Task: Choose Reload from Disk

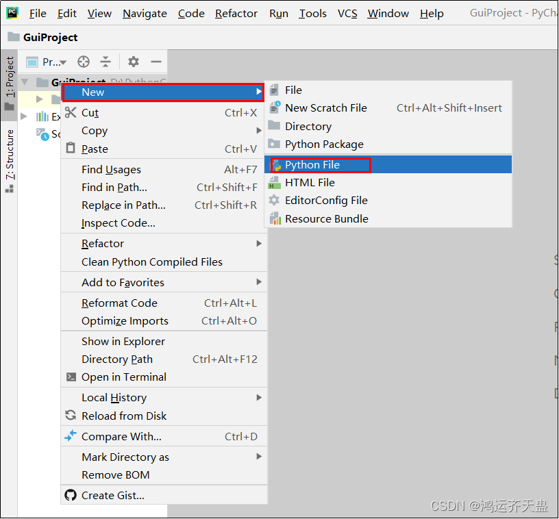Action: (127, 416)
